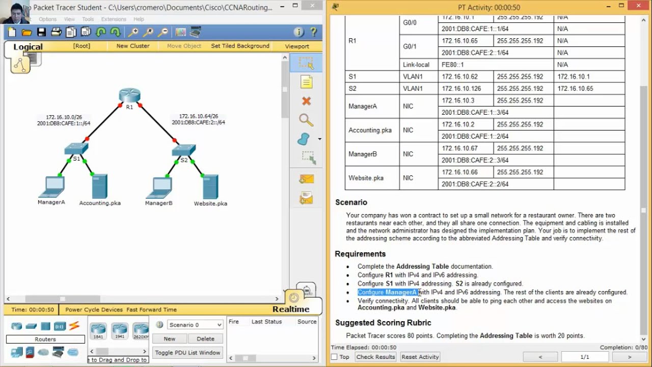652x367 pixels.
Task: Click Power Cycle Devices
Action: tap(94, 309)
